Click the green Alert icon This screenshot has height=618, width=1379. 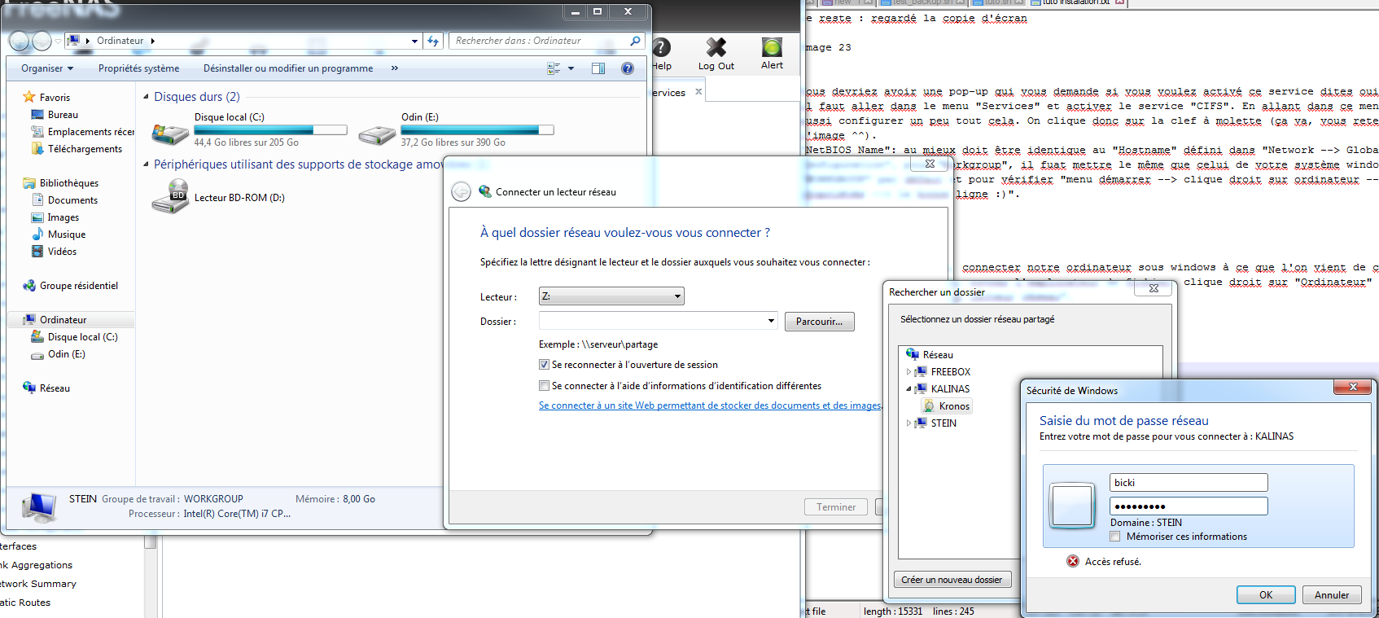pyautogui.click(x=772, y=47)
